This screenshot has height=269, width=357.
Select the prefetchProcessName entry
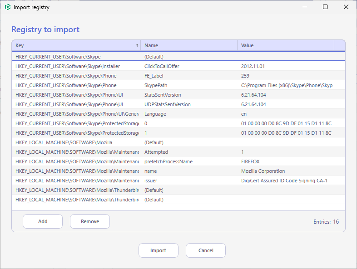pyautogui.click(x=178, y=161)
